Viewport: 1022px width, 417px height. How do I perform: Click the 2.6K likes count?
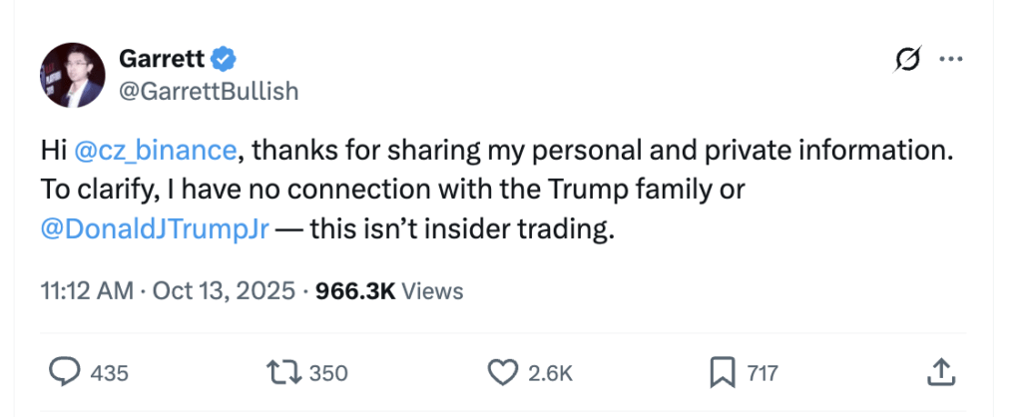point(549,373)
